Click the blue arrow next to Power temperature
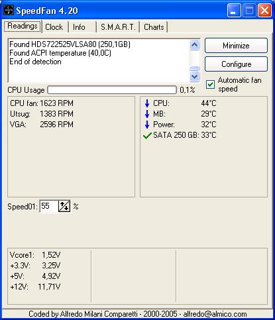Viewport: 275px width, 320px height. coord(147,125)
